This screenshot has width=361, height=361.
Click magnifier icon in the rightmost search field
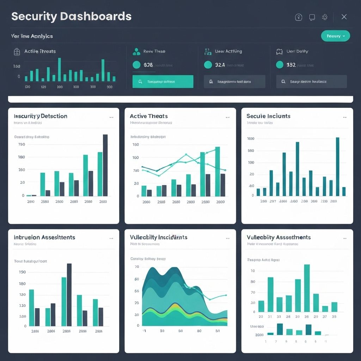click(x=283, y=81)
